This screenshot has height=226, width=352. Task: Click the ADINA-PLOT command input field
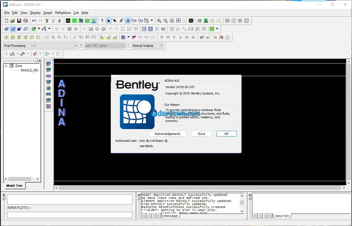point(70,215)
